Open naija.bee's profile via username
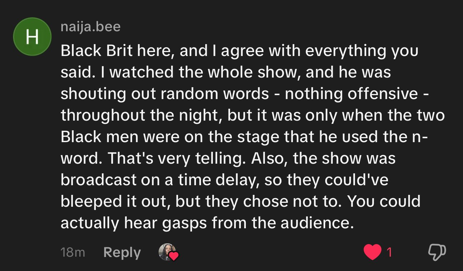This screenshot has width=463, height=271. [90, 27]
